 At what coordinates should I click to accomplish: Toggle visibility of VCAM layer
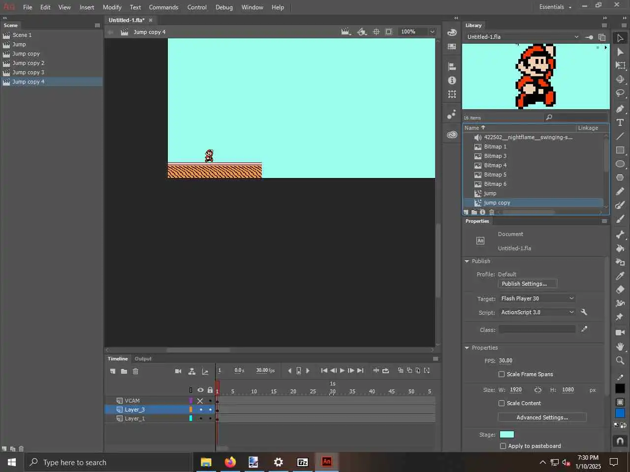[200, 401]
